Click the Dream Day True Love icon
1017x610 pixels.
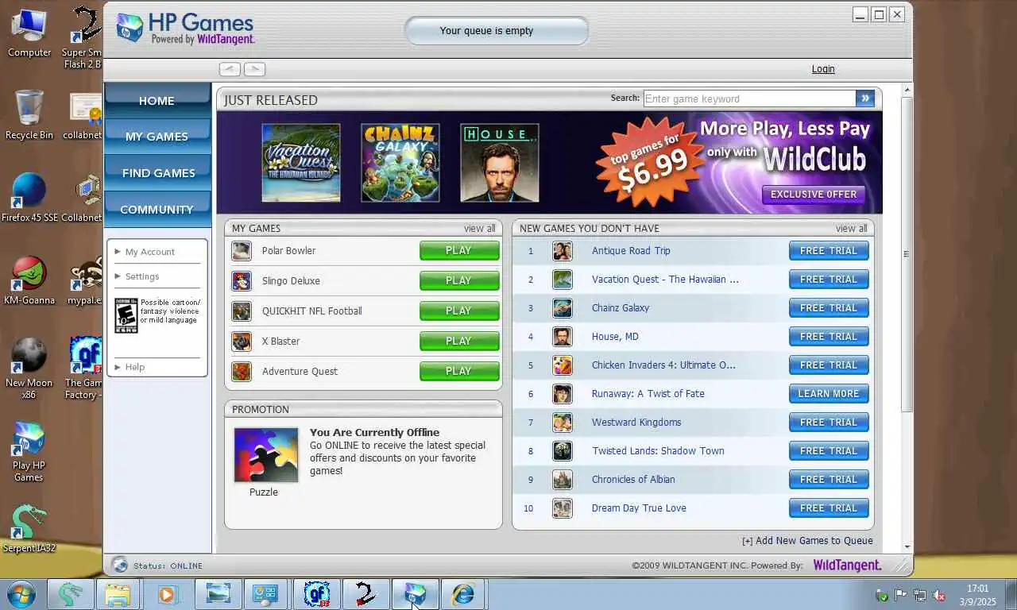[563, 508]
